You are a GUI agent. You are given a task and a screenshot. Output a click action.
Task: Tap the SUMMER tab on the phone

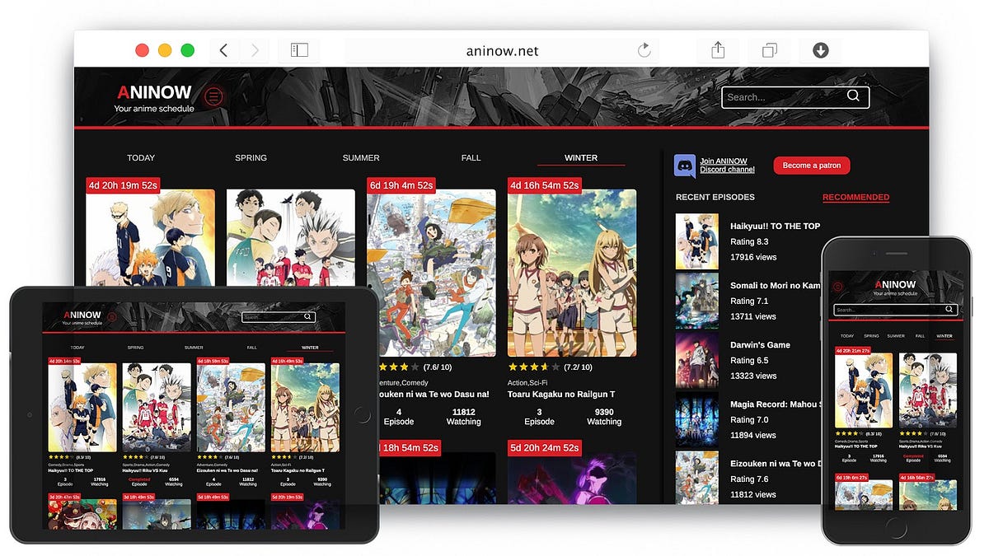[896, 336]
